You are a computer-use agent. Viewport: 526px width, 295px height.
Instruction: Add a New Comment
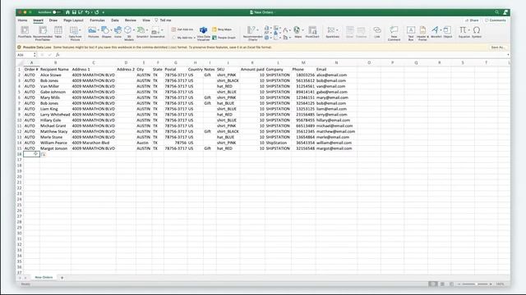(x=394, y=33)
